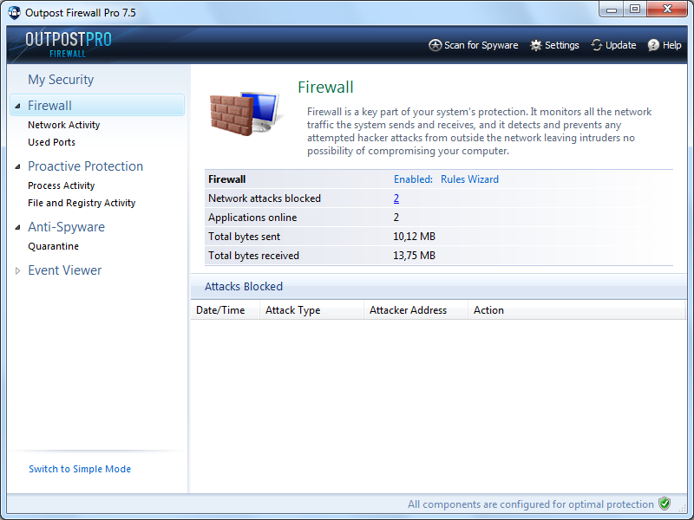Open the network attacks blocked count link
The image size is (694, 520).
point(396,198)
